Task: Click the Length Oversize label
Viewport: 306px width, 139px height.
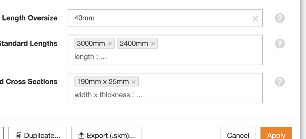Action: coord(30,18)
